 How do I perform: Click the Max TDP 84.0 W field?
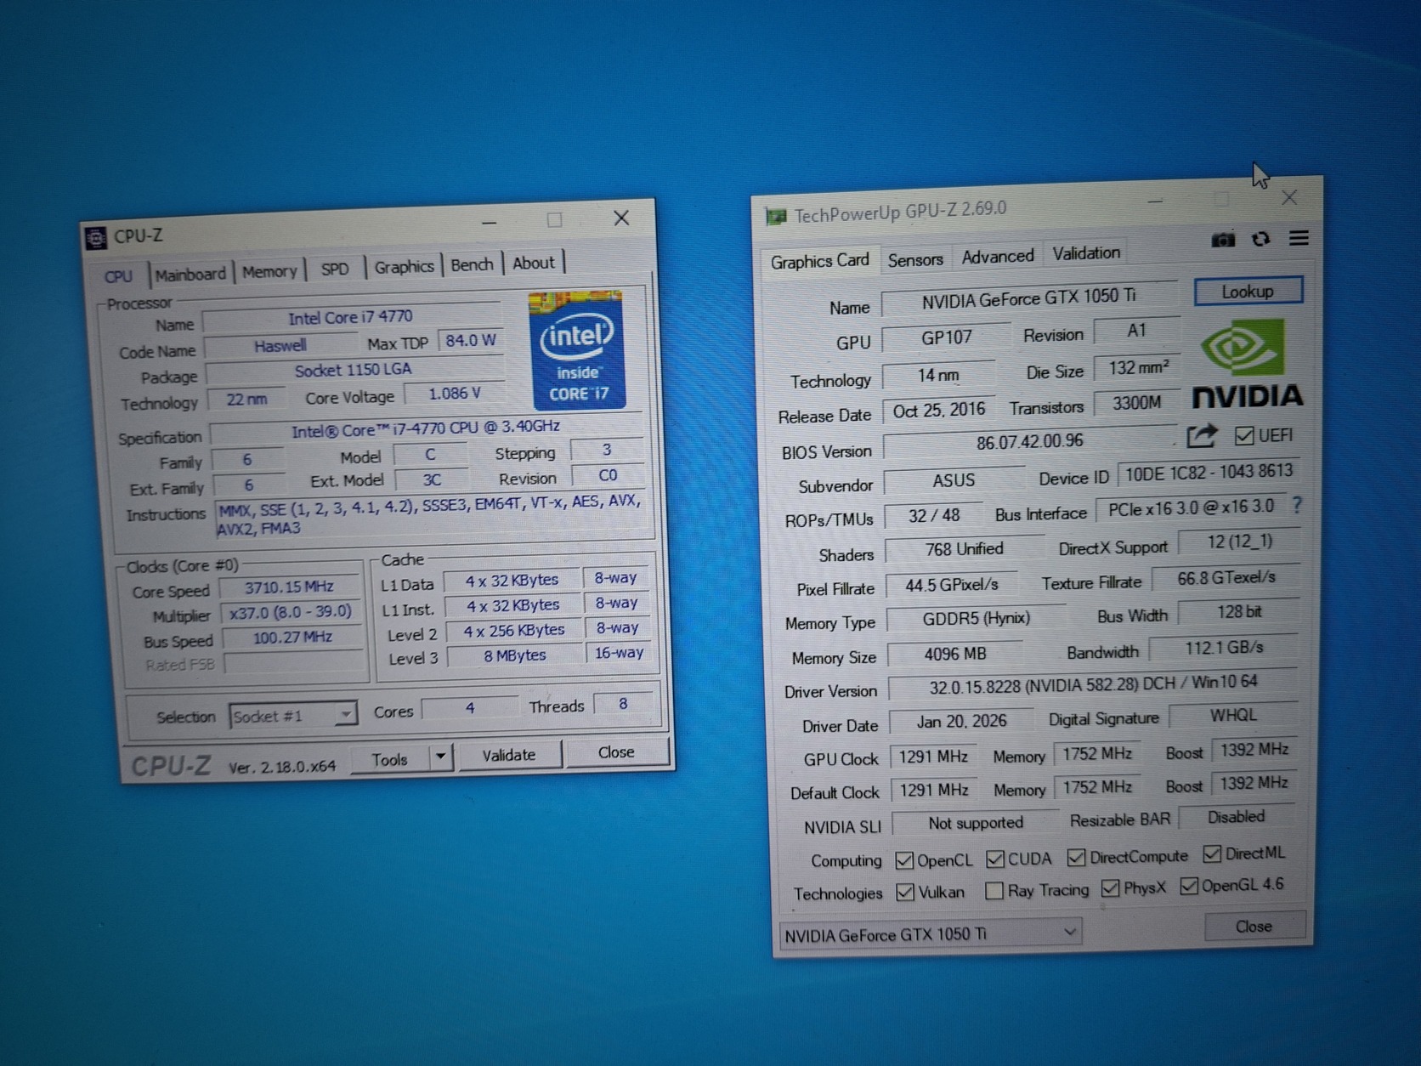coord(471,341)
